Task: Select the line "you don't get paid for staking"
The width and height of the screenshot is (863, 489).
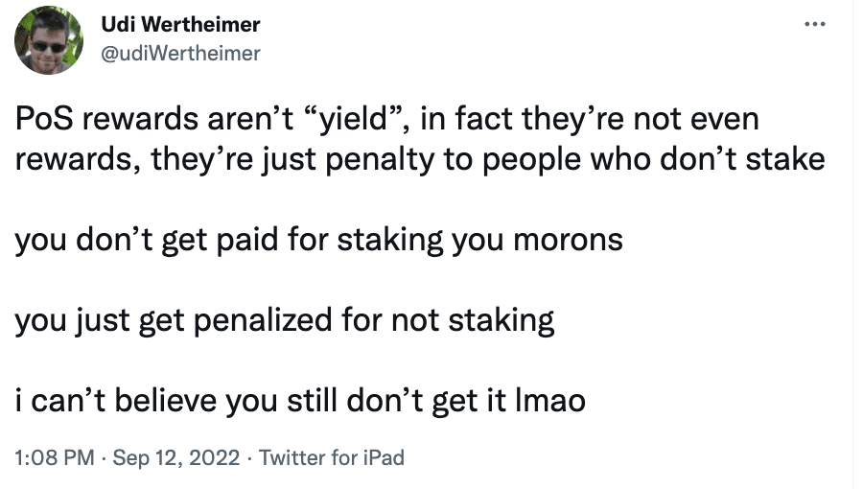Action: 318,240
